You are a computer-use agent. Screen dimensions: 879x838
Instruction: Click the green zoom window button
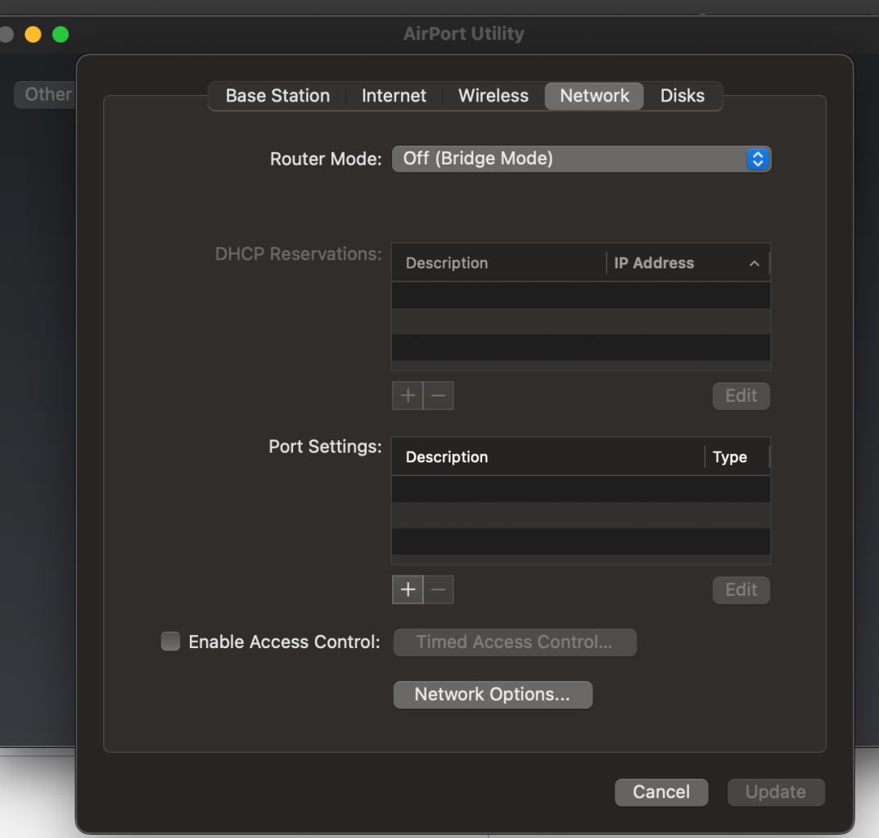(61, 34)
